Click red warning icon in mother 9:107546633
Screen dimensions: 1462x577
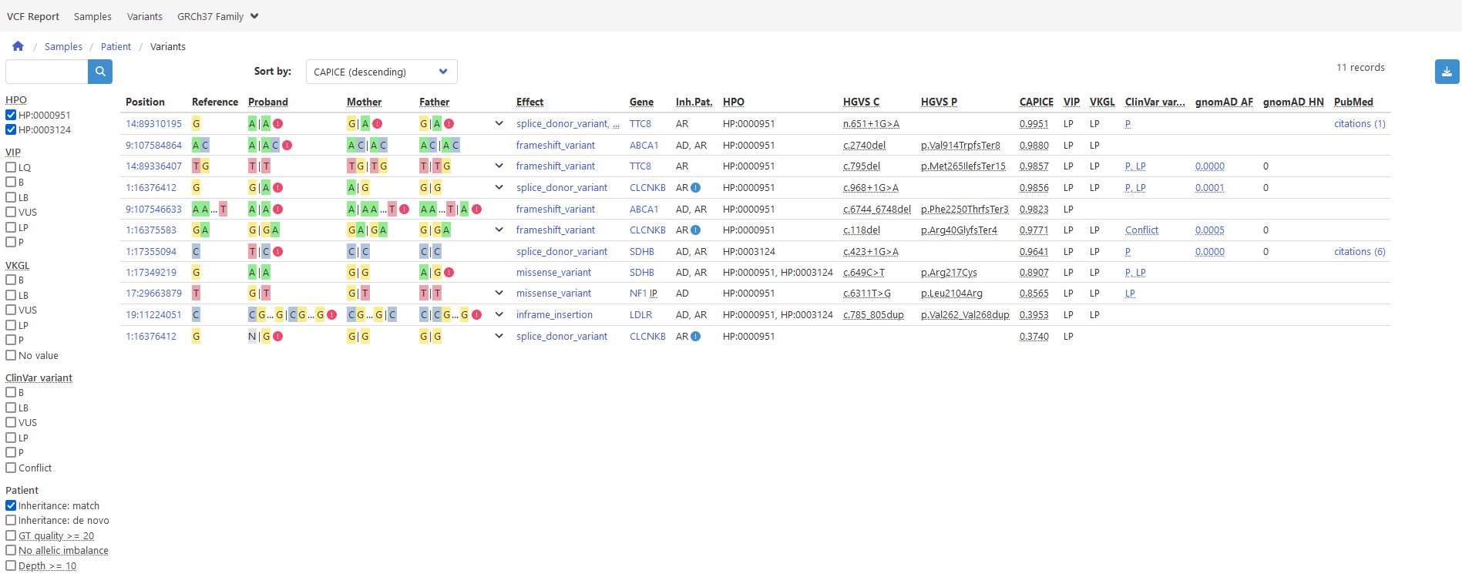(404, 209)
